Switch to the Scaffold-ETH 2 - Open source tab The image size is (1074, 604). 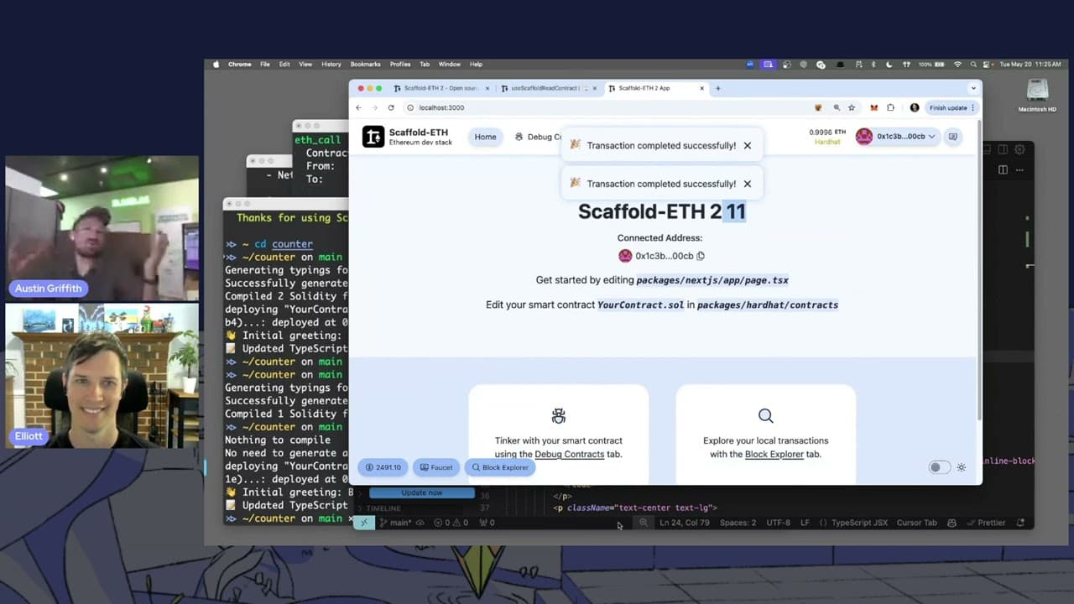click(x=441, y=88)
